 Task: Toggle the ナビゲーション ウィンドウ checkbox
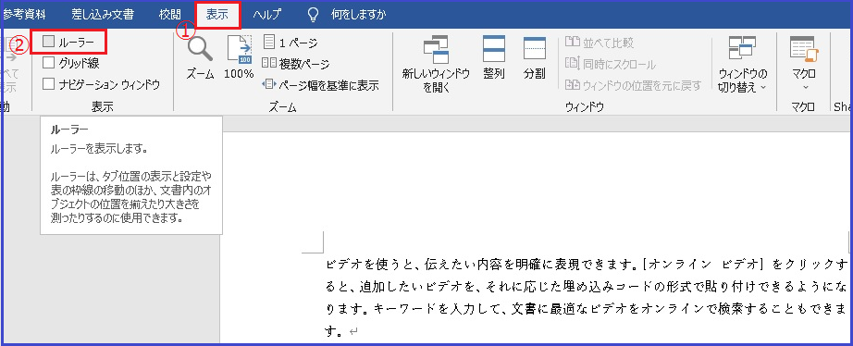48,84
